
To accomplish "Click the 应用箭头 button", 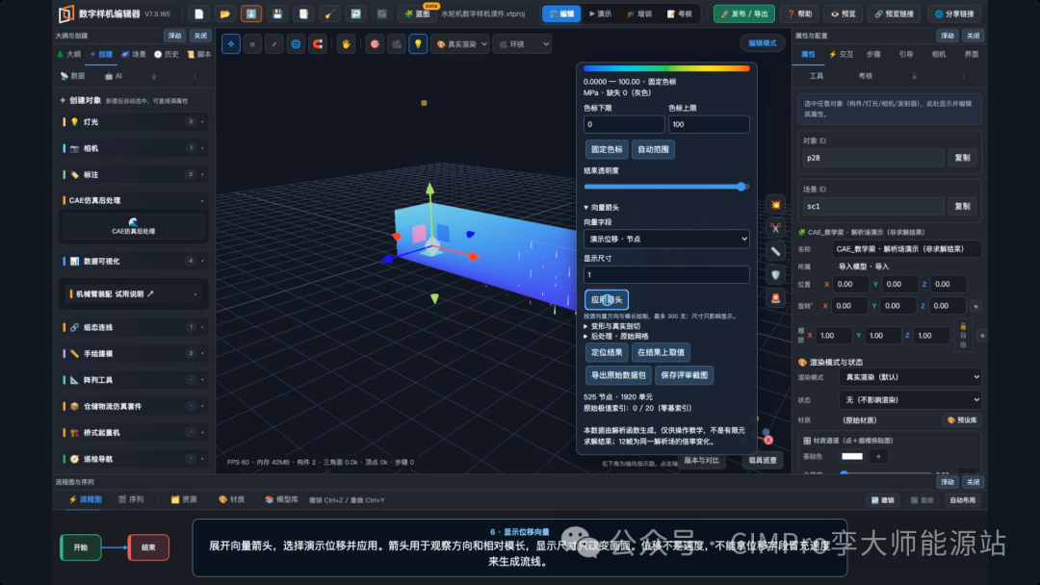I will [x=607, y=299].
